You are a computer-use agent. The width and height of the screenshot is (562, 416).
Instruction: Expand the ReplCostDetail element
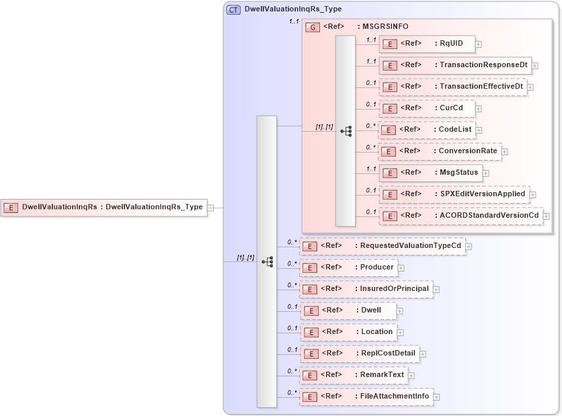pos(422,353)
